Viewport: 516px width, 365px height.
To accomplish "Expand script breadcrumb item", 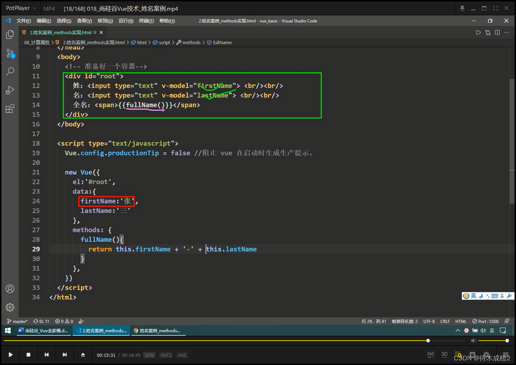I will point(161,42).
